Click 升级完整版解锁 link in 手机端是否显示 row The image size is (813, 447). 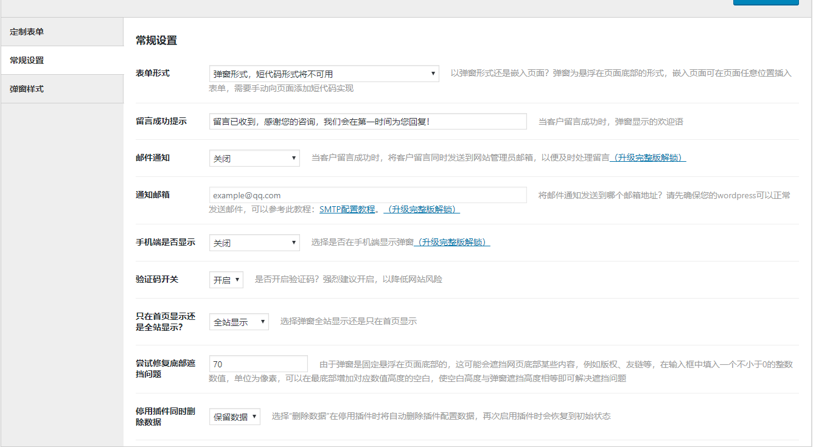coord(452,242)
